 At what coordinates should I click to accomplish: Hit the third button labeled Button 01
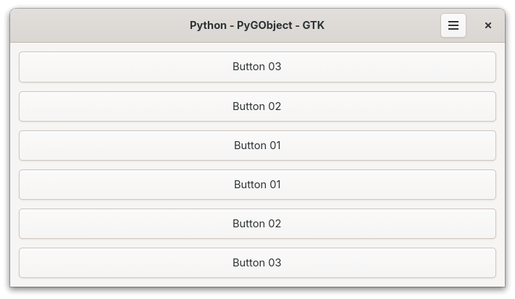(257, 146)
